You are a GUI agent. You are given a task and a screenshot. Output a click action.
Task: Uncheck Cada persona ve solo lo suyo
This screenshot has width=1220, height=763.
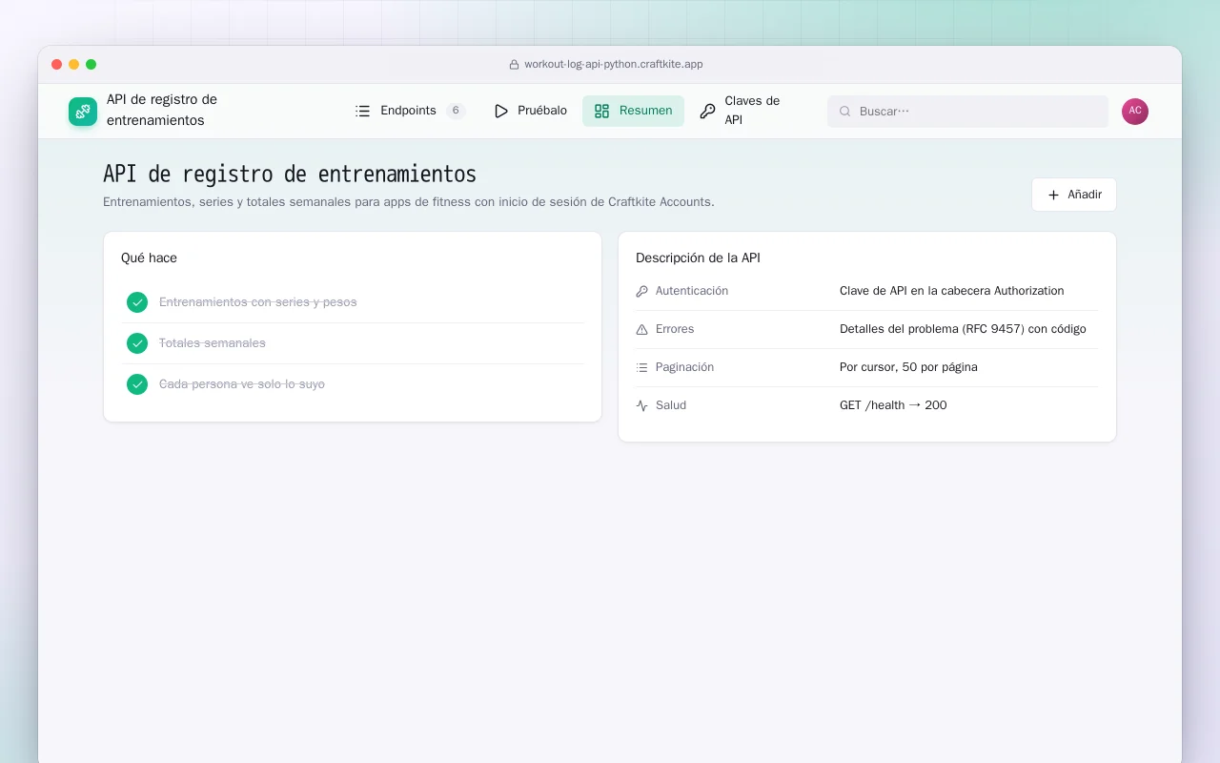point(137,384)
